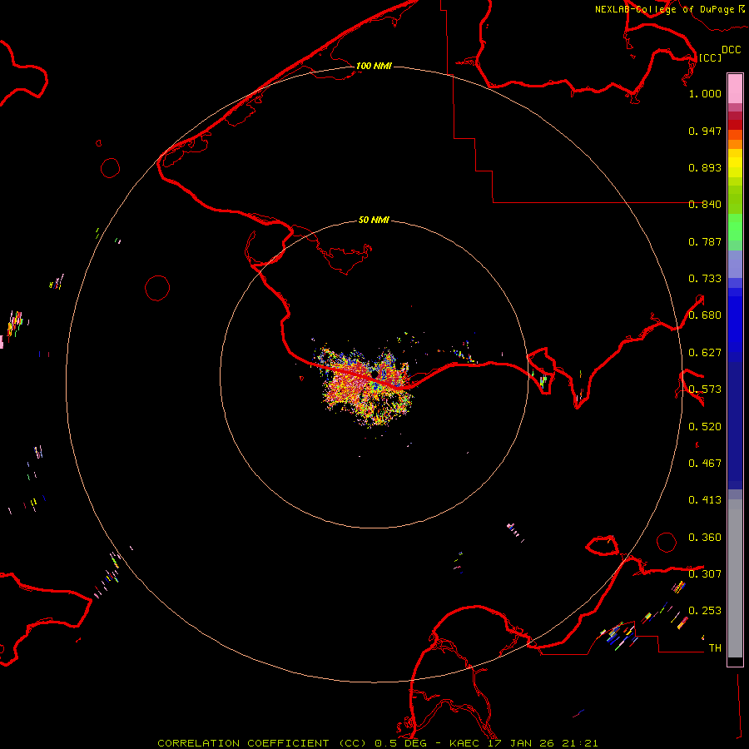
Task: Select the 1.000 scale value label
Action: pos(705,94)
